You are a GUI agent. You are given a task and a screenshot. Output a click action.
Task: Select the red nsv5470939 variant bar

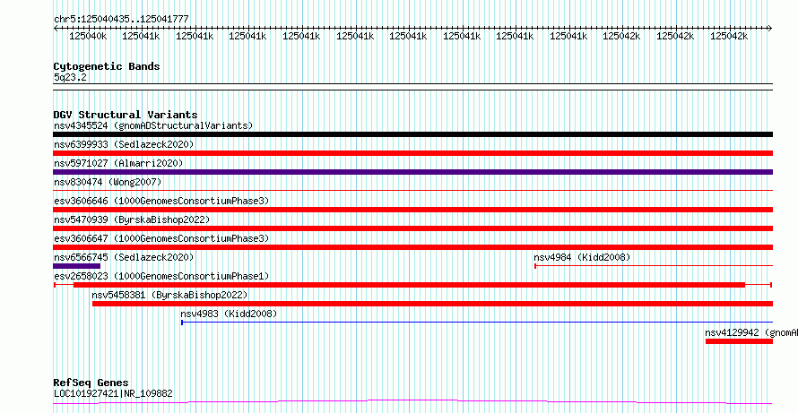[412, 228]
